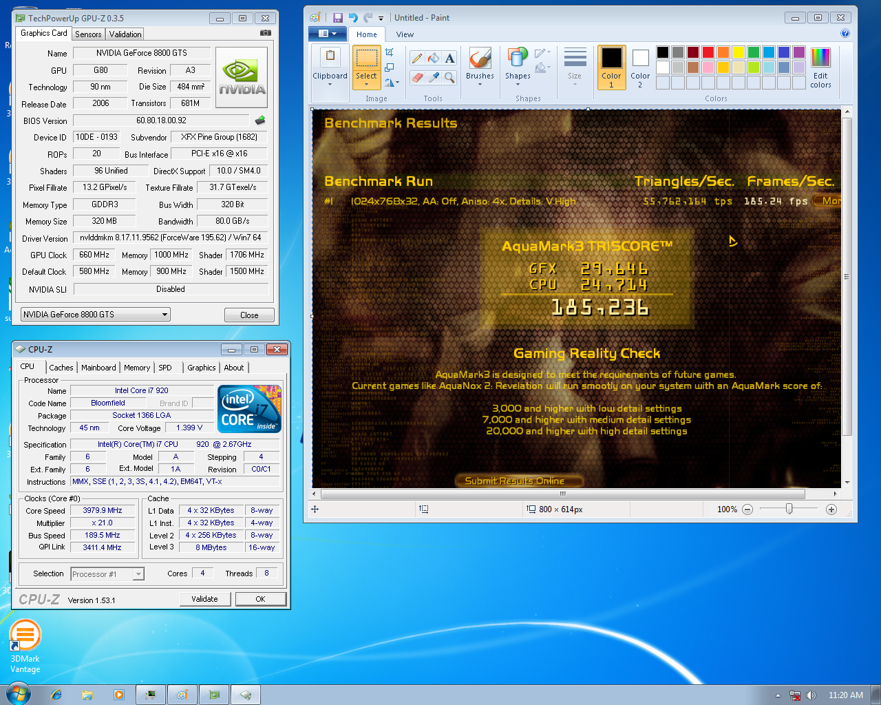Click the Intel Core i7 logo in CPU-Z
881x705 pixels.
point(249,408)
